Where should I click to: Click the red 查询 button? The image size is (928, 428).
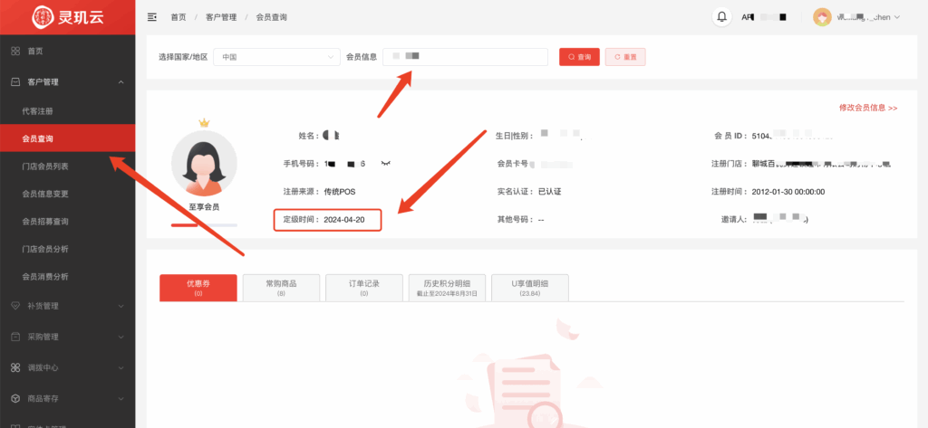[579, 57]
